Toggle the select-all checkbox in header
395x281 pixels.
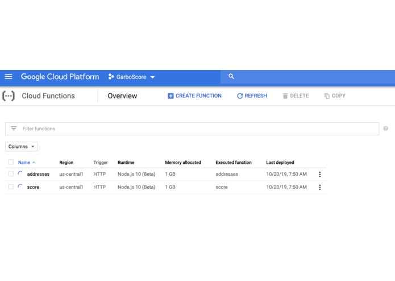click(x=11, y=162)
